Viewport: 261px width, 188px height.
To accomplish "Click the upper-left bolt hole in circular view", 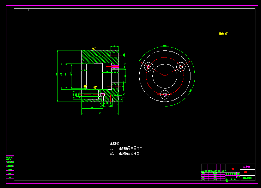I will pos(148,67).
